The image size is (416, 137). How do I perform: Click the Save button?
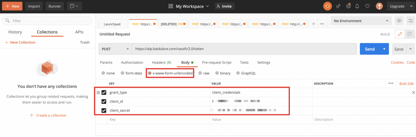[x=399, y=49]
